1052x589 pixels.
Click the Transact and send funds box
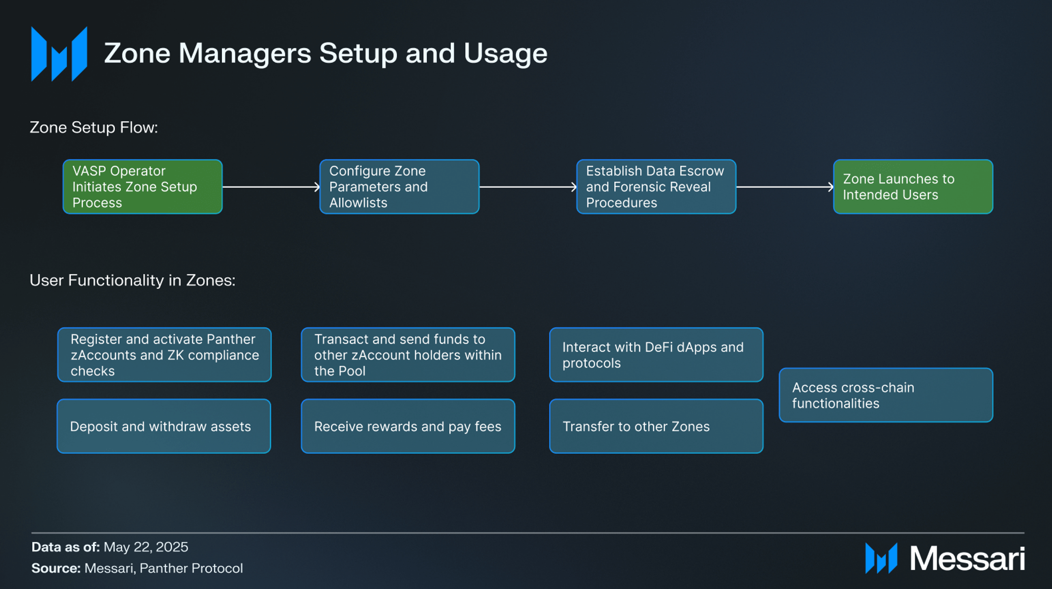(408, 355)
